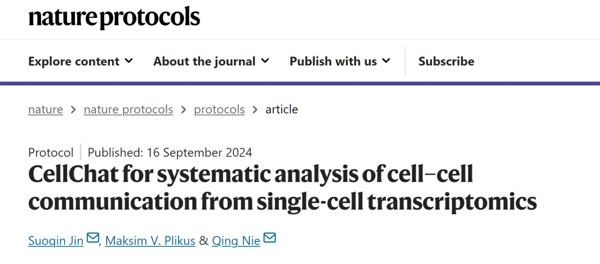This screenshot has width=600, height=264.
Task: Select the current article breadcrumb item
Action: [282, 110]
